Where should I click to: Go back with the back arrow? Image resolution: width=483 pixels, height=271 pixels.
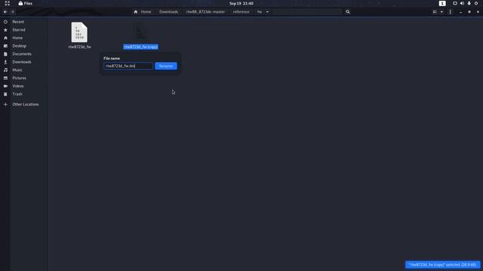pos(5,12)
